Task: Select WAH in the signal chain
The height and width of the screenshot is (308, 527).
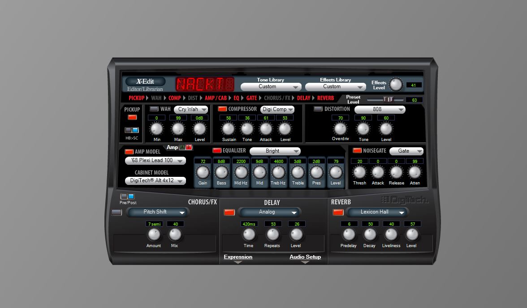Action: coord(156,98)
